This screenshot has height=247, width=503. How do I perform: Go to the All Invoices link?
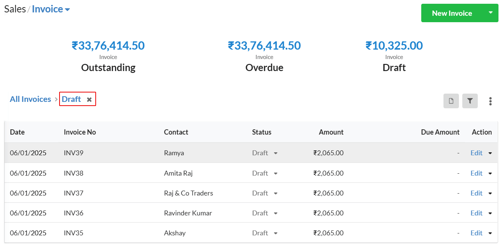coord(31,99)
